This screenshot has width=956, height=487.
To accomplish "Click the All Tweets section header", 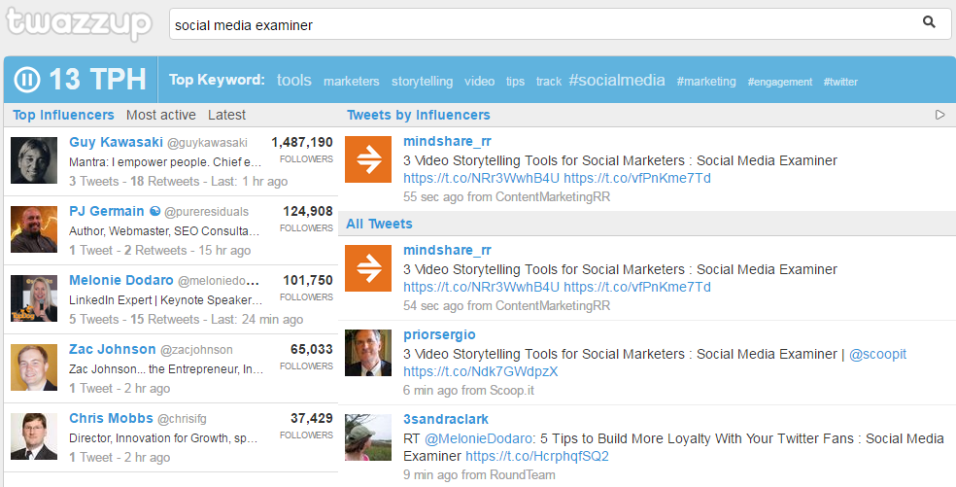I will tap(379, 224).
